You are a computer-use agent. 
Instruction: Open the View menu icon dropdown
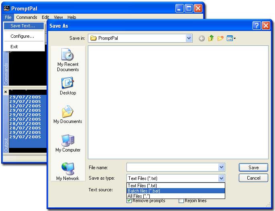click(x=231, y=39)
